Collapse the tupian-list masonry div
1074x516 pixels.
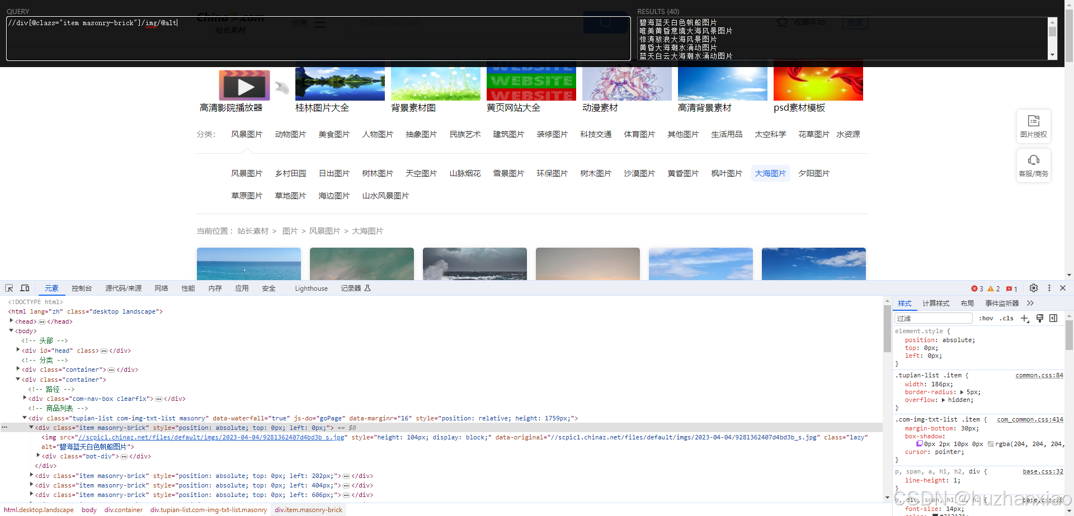click(x=25, y=418)
